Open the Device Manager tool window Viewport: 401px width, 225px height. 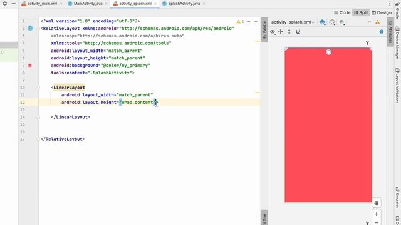pyautogui.click(x=398, y=43)
